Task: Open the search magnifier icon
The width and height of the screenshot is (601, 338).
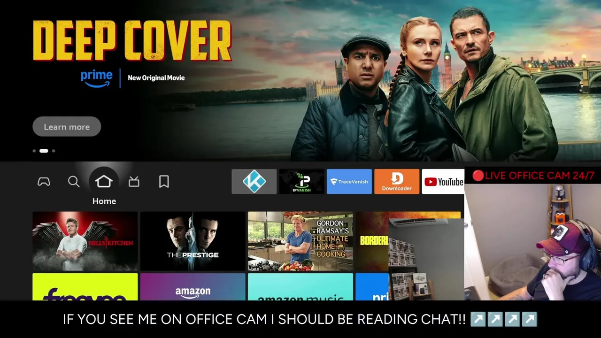Action: 74,182
